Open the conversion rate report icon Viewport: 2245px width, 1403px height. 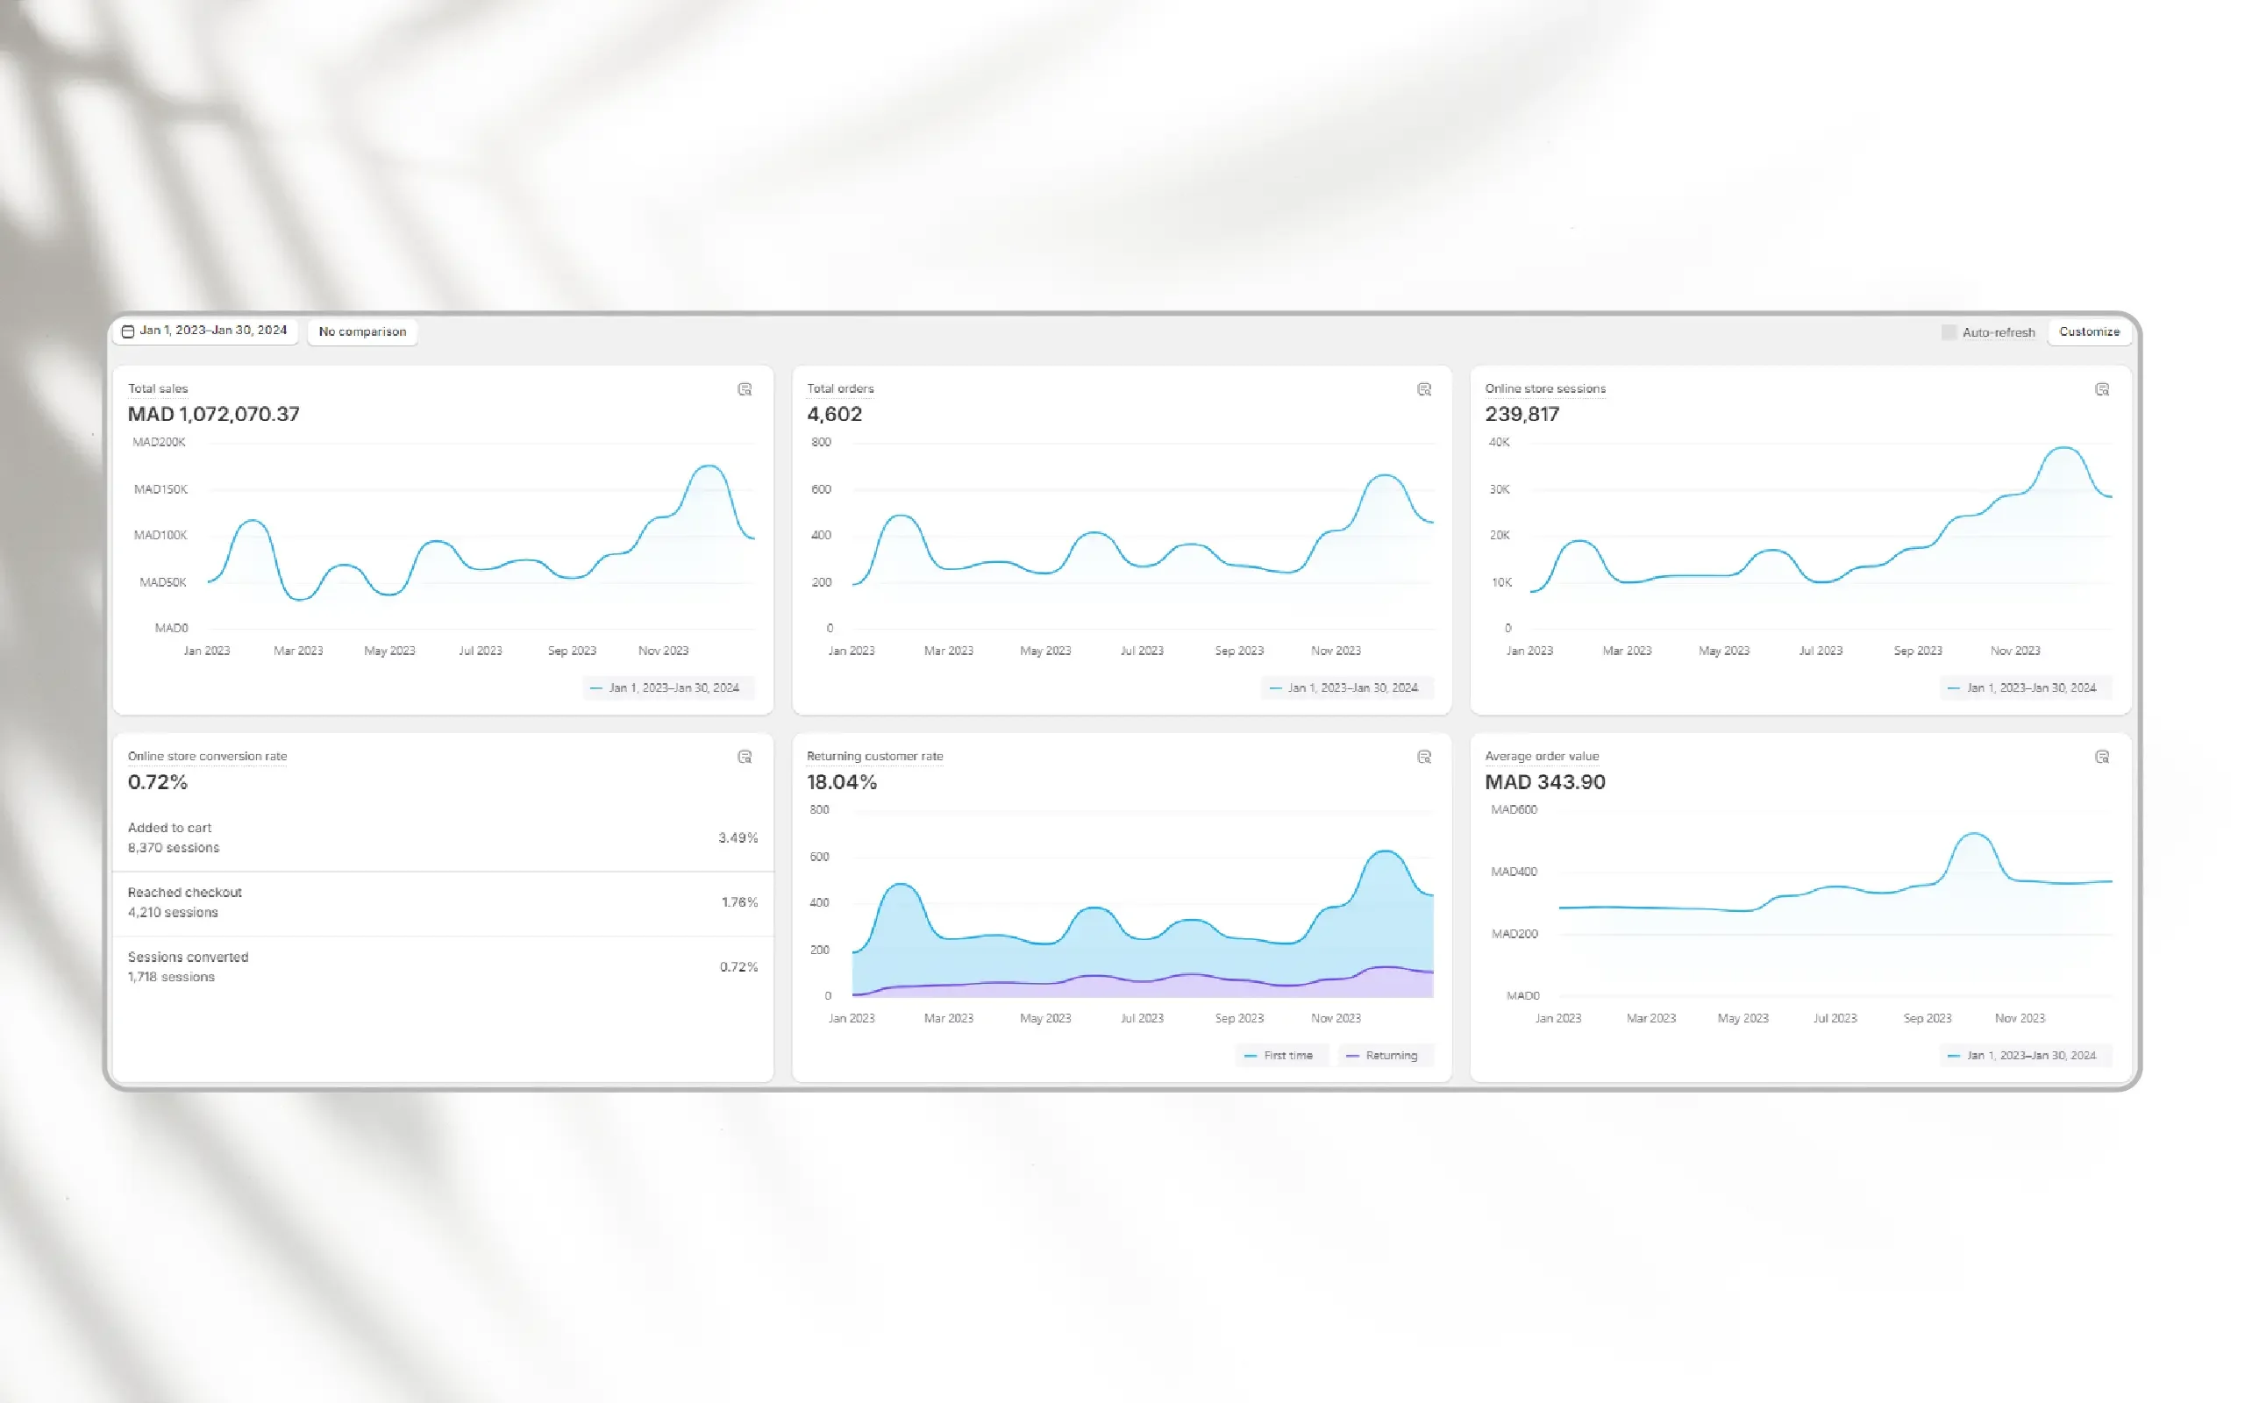coord(744,756)
